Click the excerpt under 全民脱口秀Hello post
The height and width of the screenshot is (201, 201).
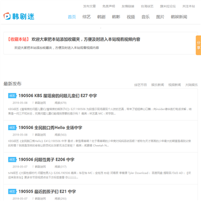coord(100,143)
